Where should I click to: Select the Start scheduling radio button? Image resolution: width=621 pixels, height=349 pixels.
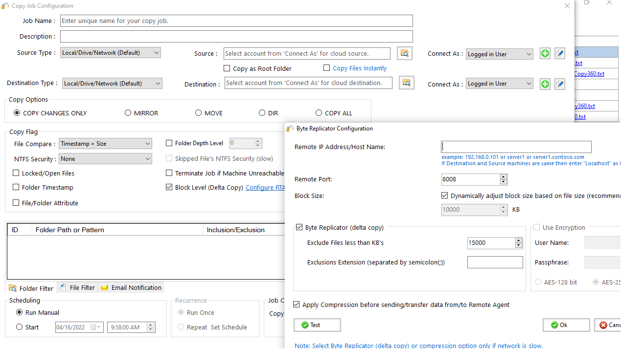point(20,327)
